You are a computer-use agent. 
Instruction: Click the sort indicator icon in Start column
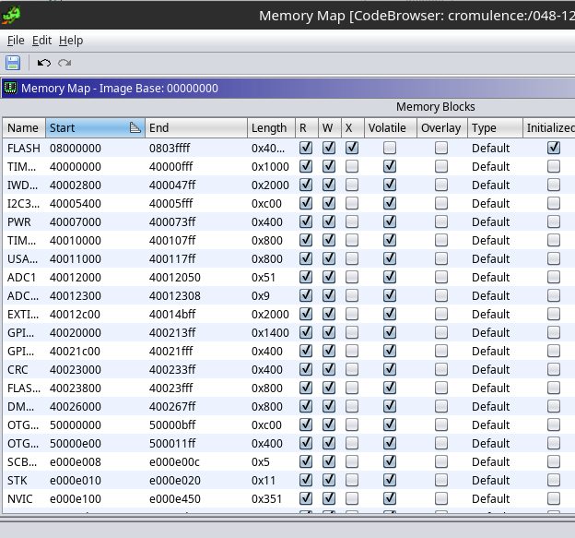(135, 127)
